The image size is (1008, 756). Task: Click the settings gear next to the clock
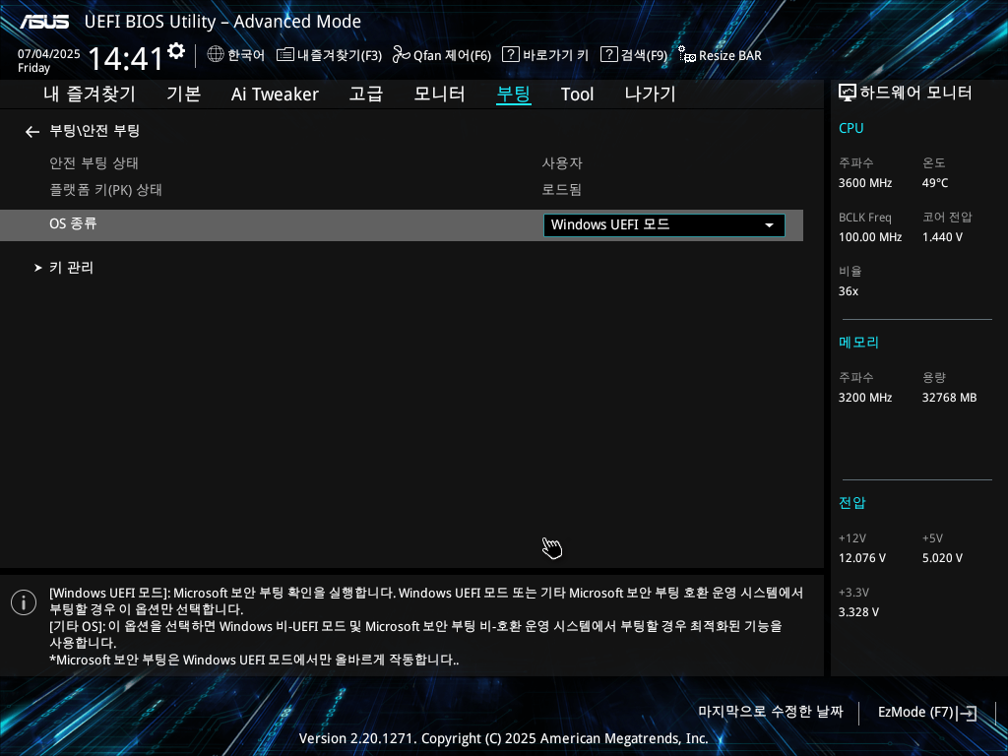[x=176, y=51]
